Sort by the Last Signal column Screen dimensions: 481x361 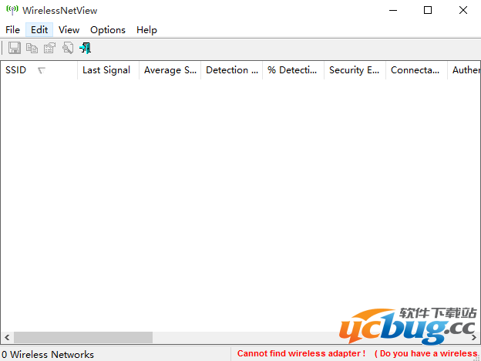pyautogui.click(x=107, y=70)
